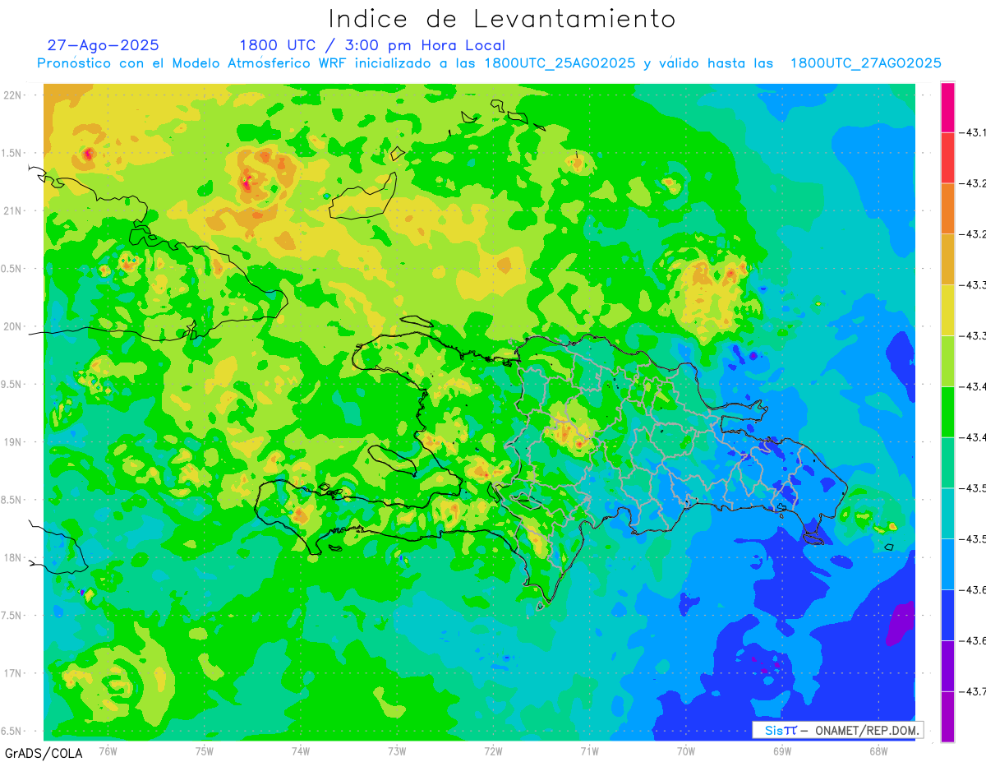The width and height of the screenshot is (986, 762).
Task: Click the '17N' latitude label
Action: click(13, 673)
